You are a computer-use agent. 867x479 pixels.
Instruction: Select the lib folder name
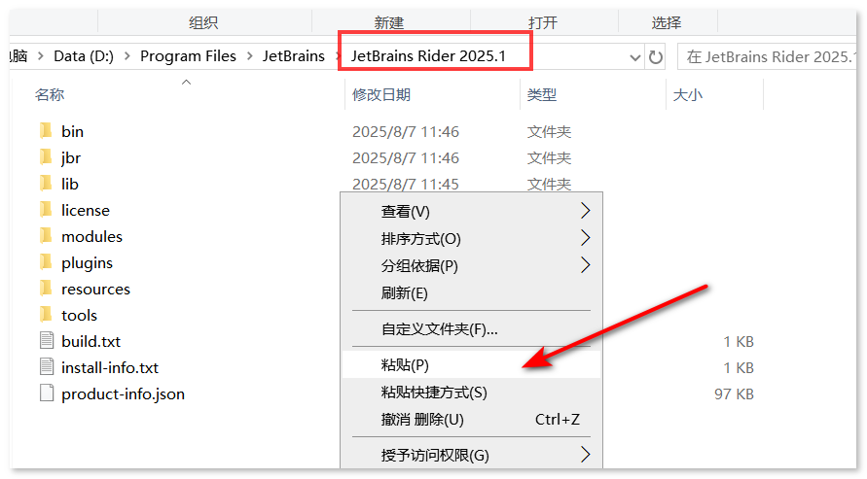coord(70,184)
